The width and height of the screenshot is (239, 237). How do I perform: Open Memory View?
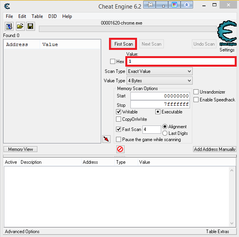[20, 149]
